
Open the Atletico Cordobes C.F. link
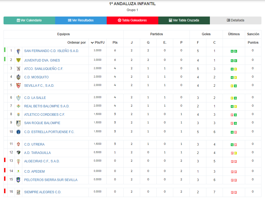click(x=45, y=115)
